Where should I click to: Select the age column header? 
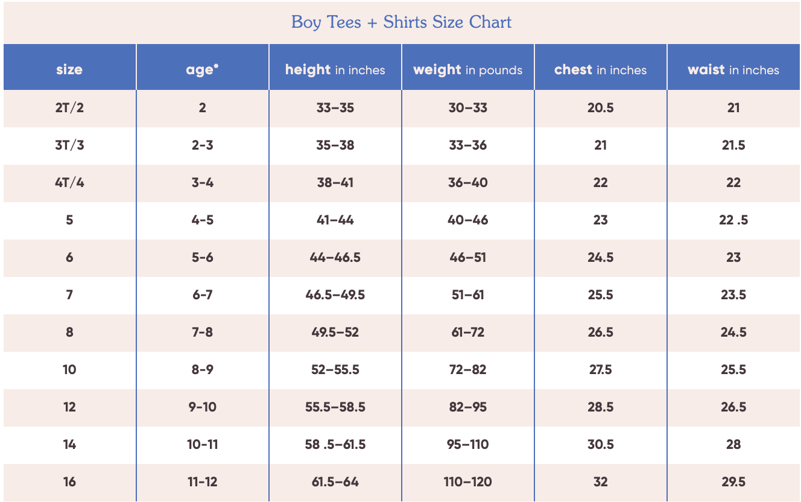(x=202, y=69)
